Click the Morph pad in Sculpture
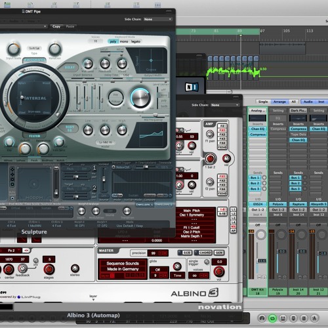This screenshot has height=328, width=328. (x=34, y=184)
